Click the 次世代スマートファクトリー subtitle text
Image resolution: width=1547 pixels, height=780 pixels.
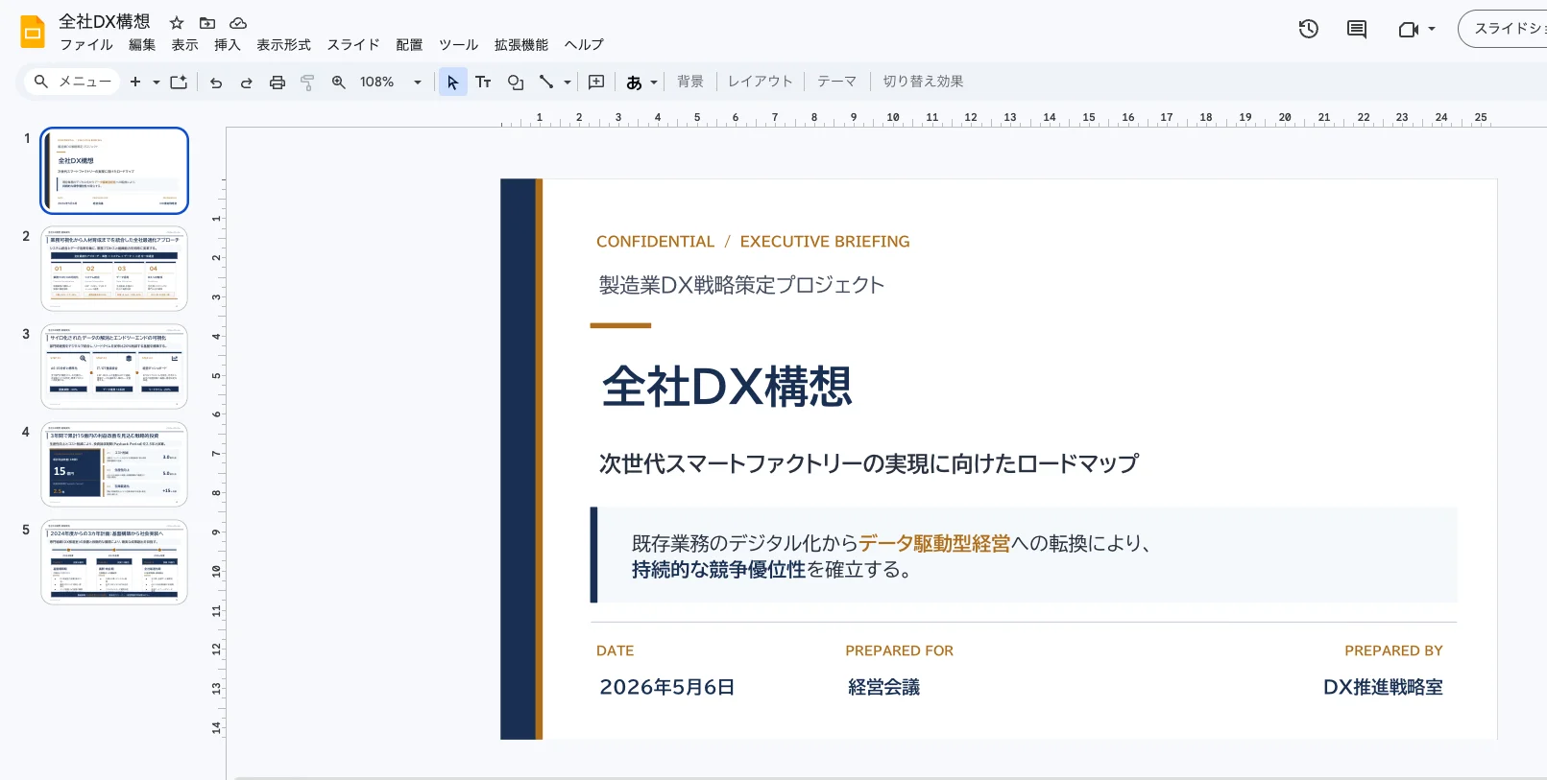[x=869, y=463]
